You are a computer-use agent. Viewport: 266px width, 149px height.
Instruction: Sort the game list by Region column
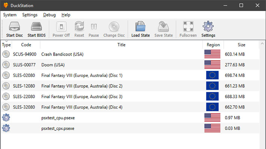213,45
